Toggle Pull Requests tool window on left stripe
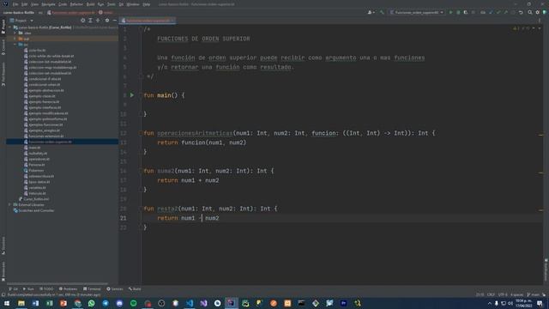Screen dimensions: 549x309 coord(3,75)
